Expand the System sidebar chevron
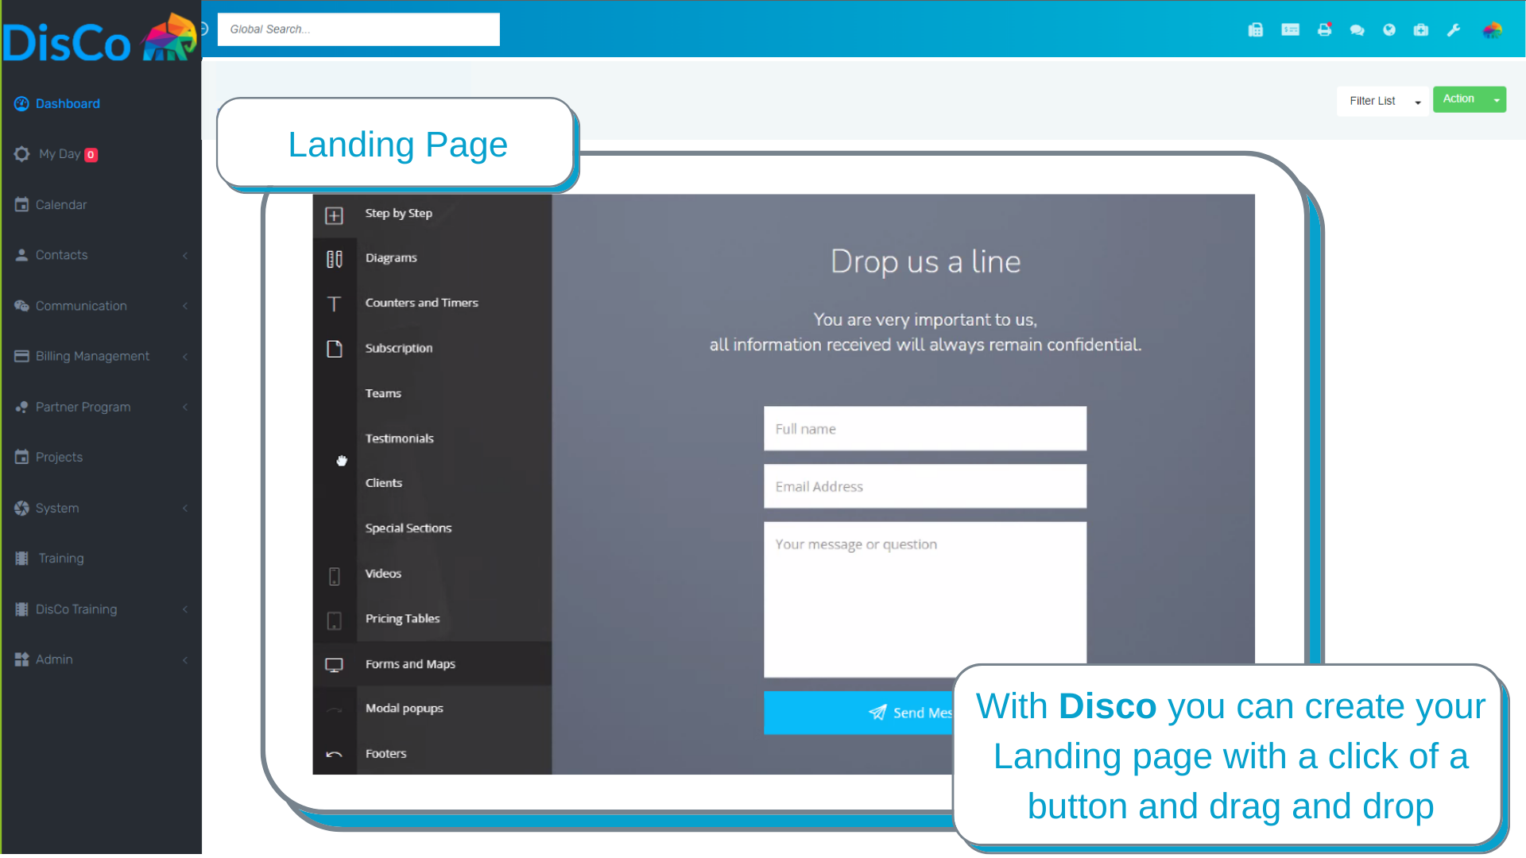 pyautogui.click(x=185, y=508)
